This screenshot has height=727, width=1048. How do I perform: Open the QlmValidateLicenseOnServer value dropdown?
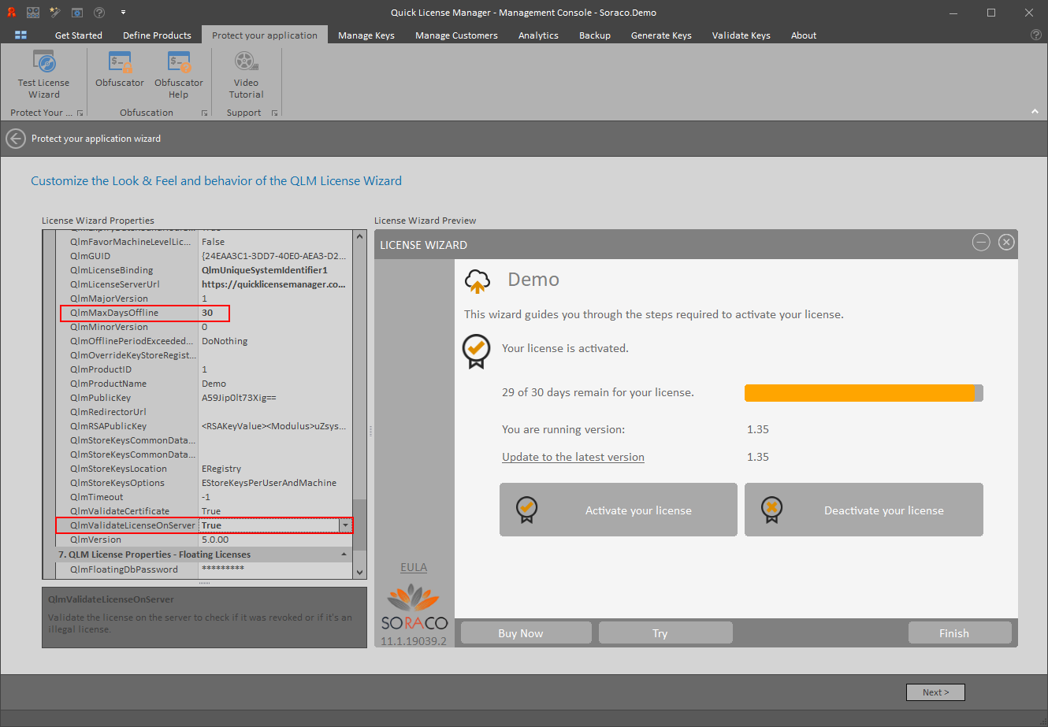coord(345,525)
